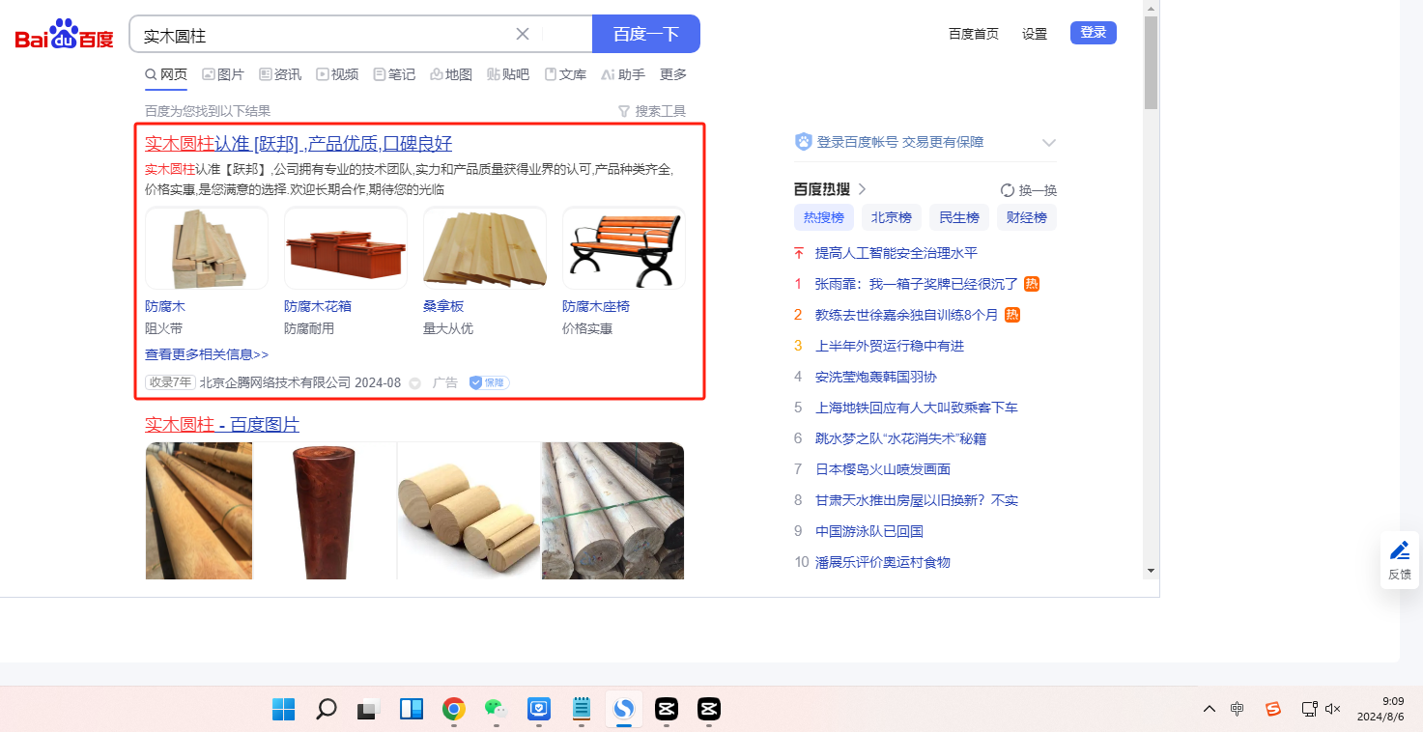Switch to the 地图 tab
1423x732 pixels.
[451, 74]
